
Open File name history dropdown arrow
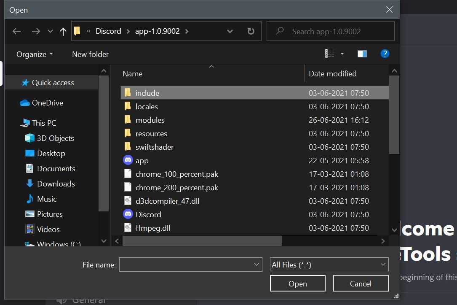pos(257,265)
